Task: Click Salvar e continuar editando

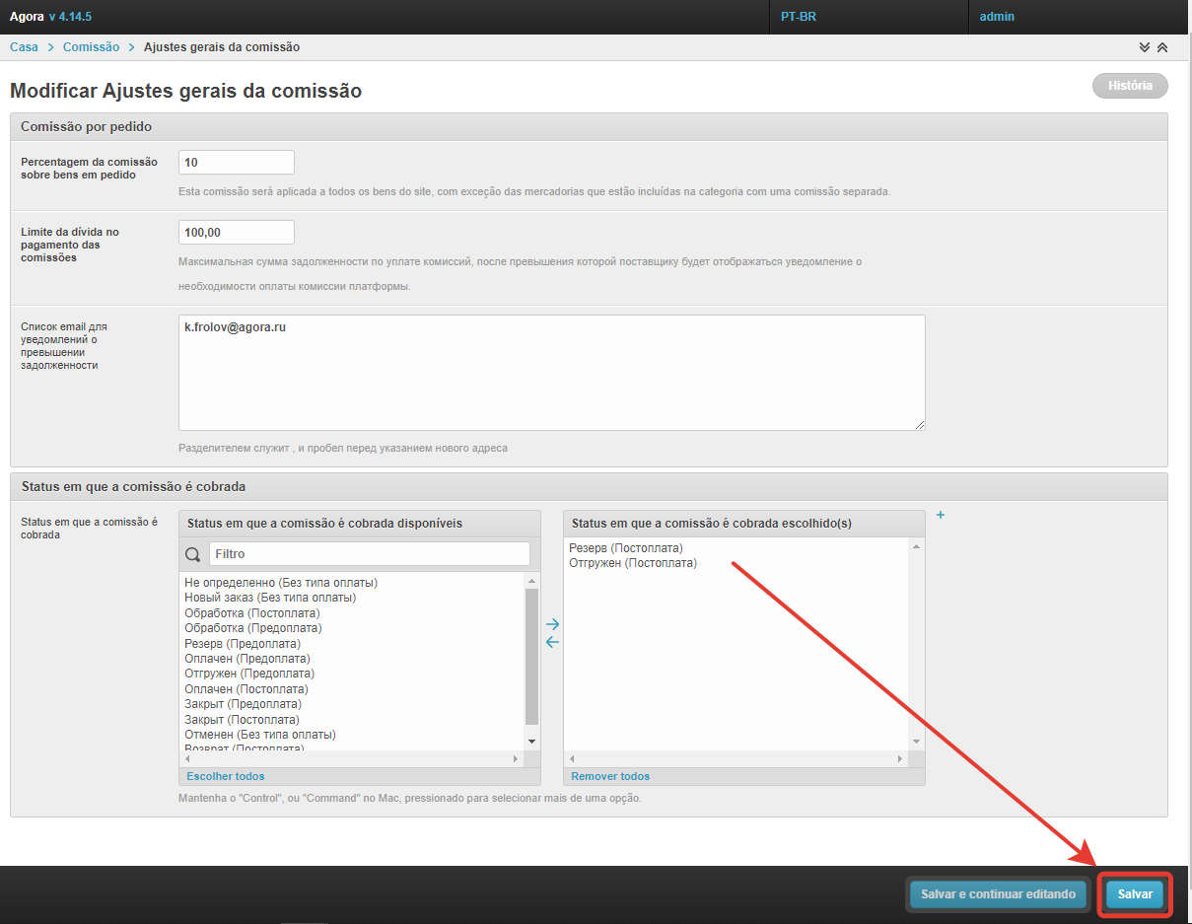Action: pyautogui.click(x=998, y=894)
